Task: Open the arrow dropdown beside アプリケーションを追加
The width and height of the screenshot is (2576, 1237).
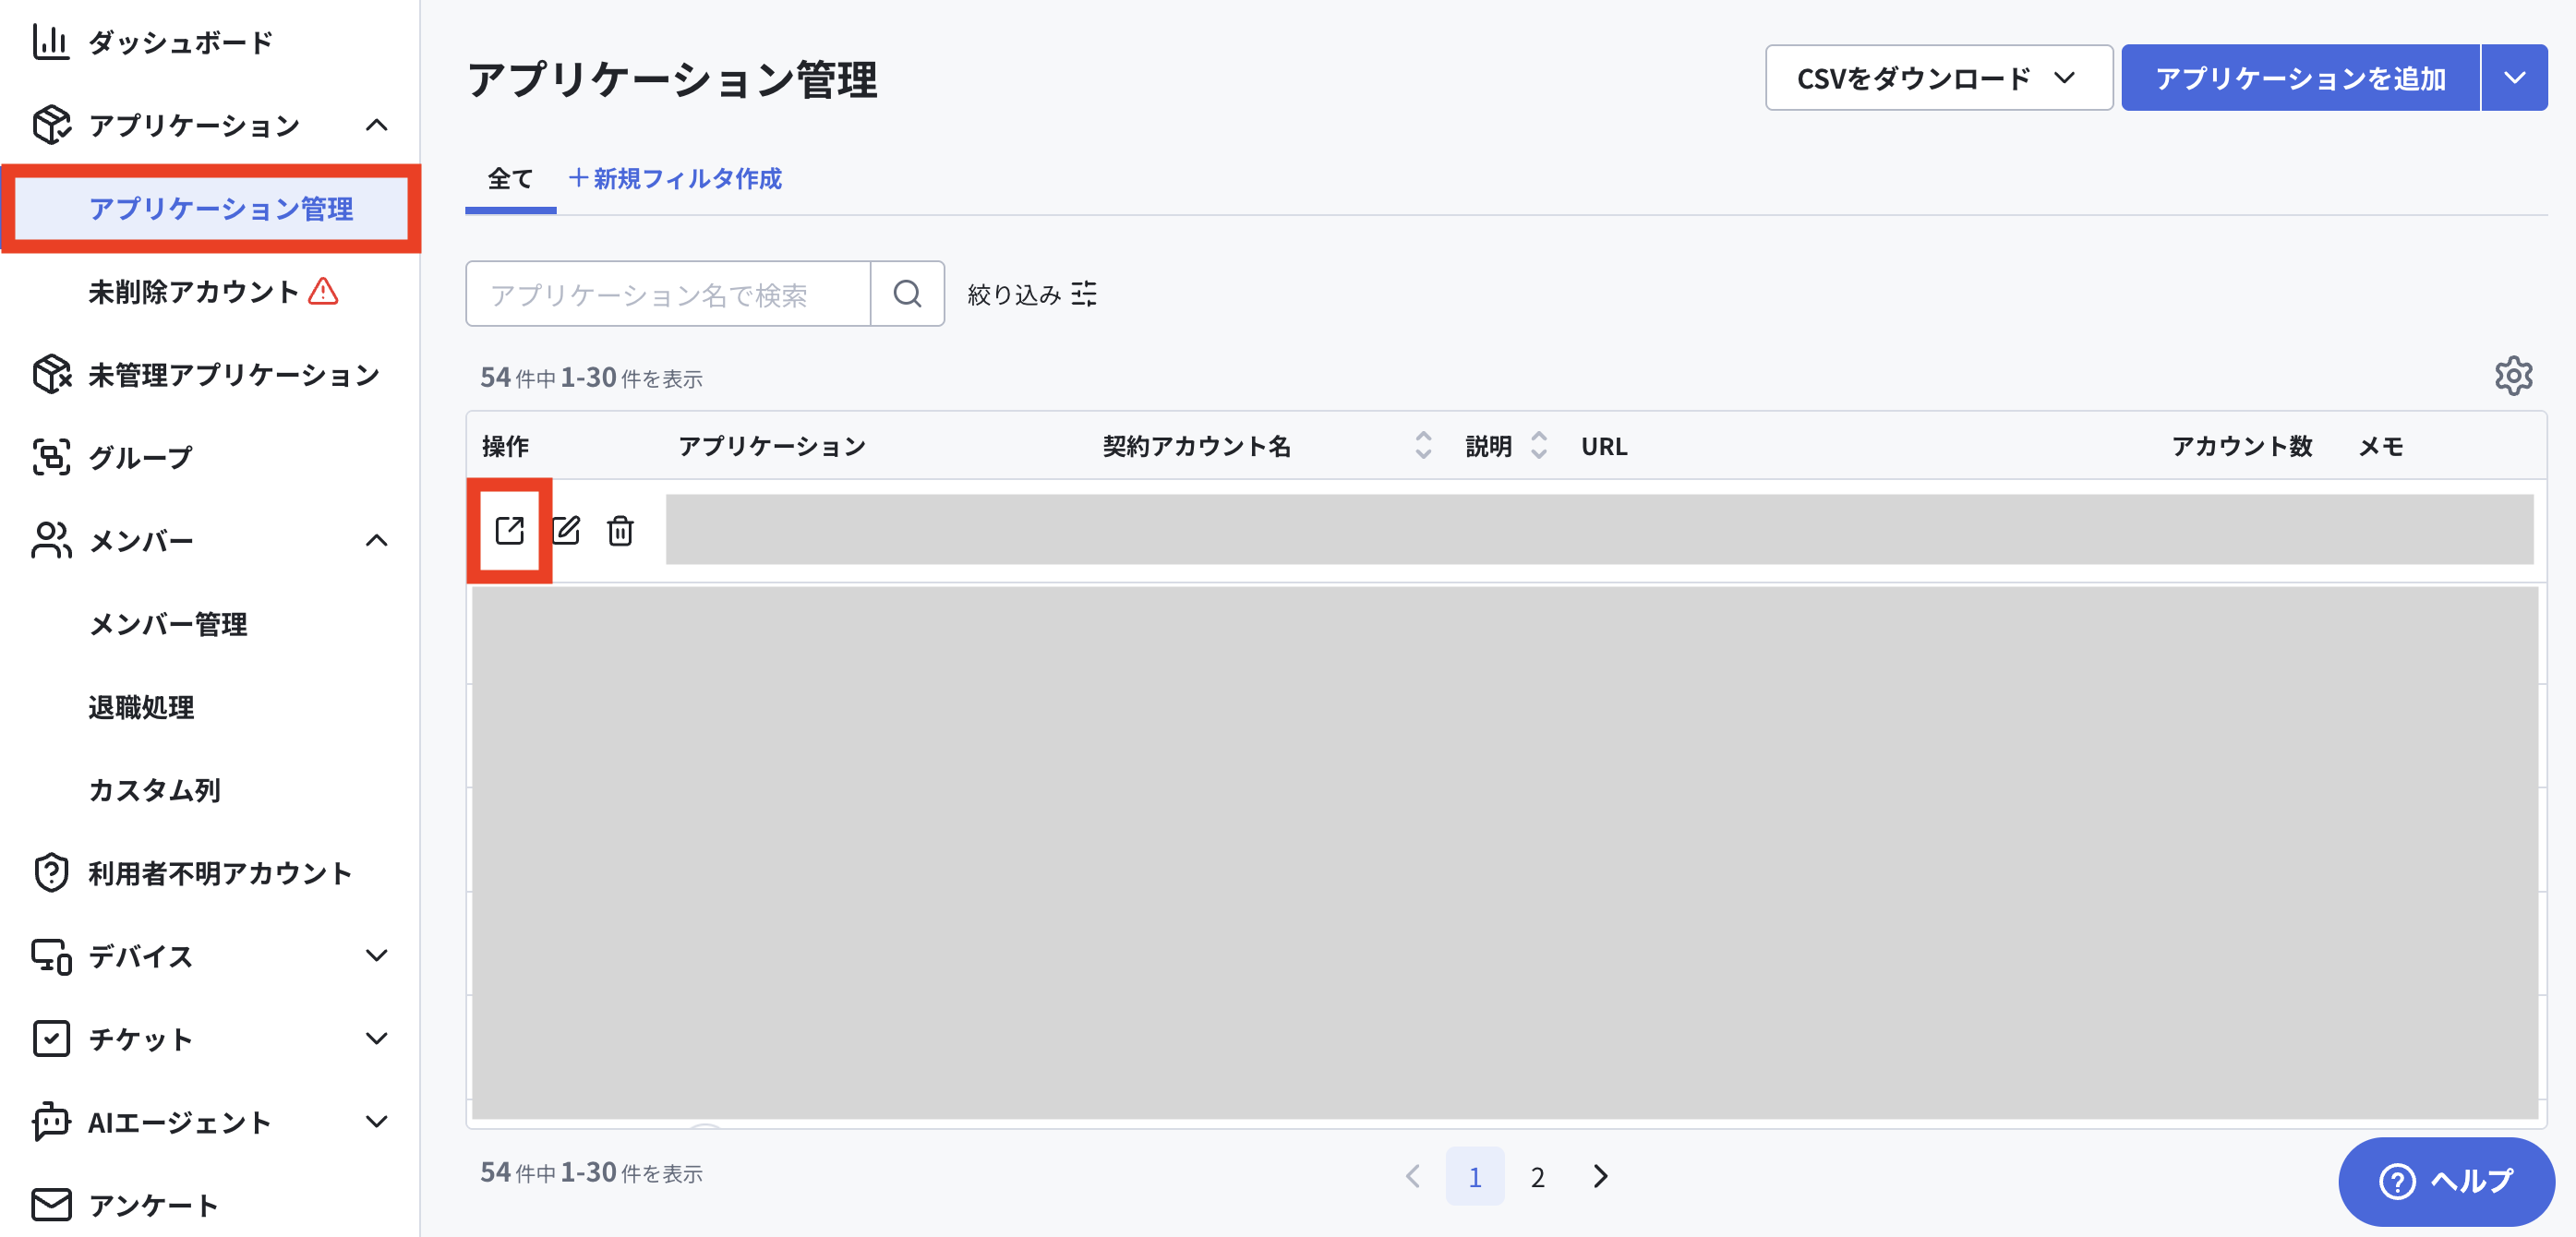Action: click(x=2514, y=77)
